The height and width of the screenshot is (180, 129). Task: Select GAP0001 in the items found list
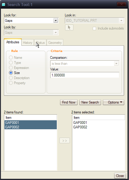31,123
